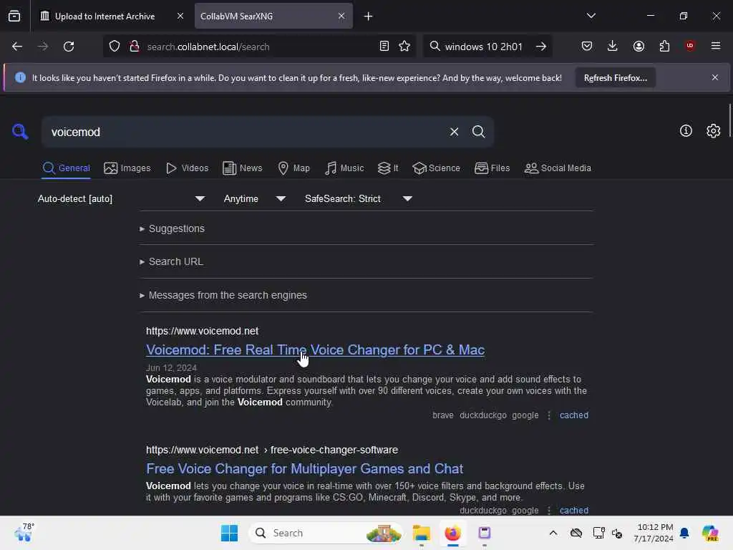Open the Firefox application menu

coord(716,46)
